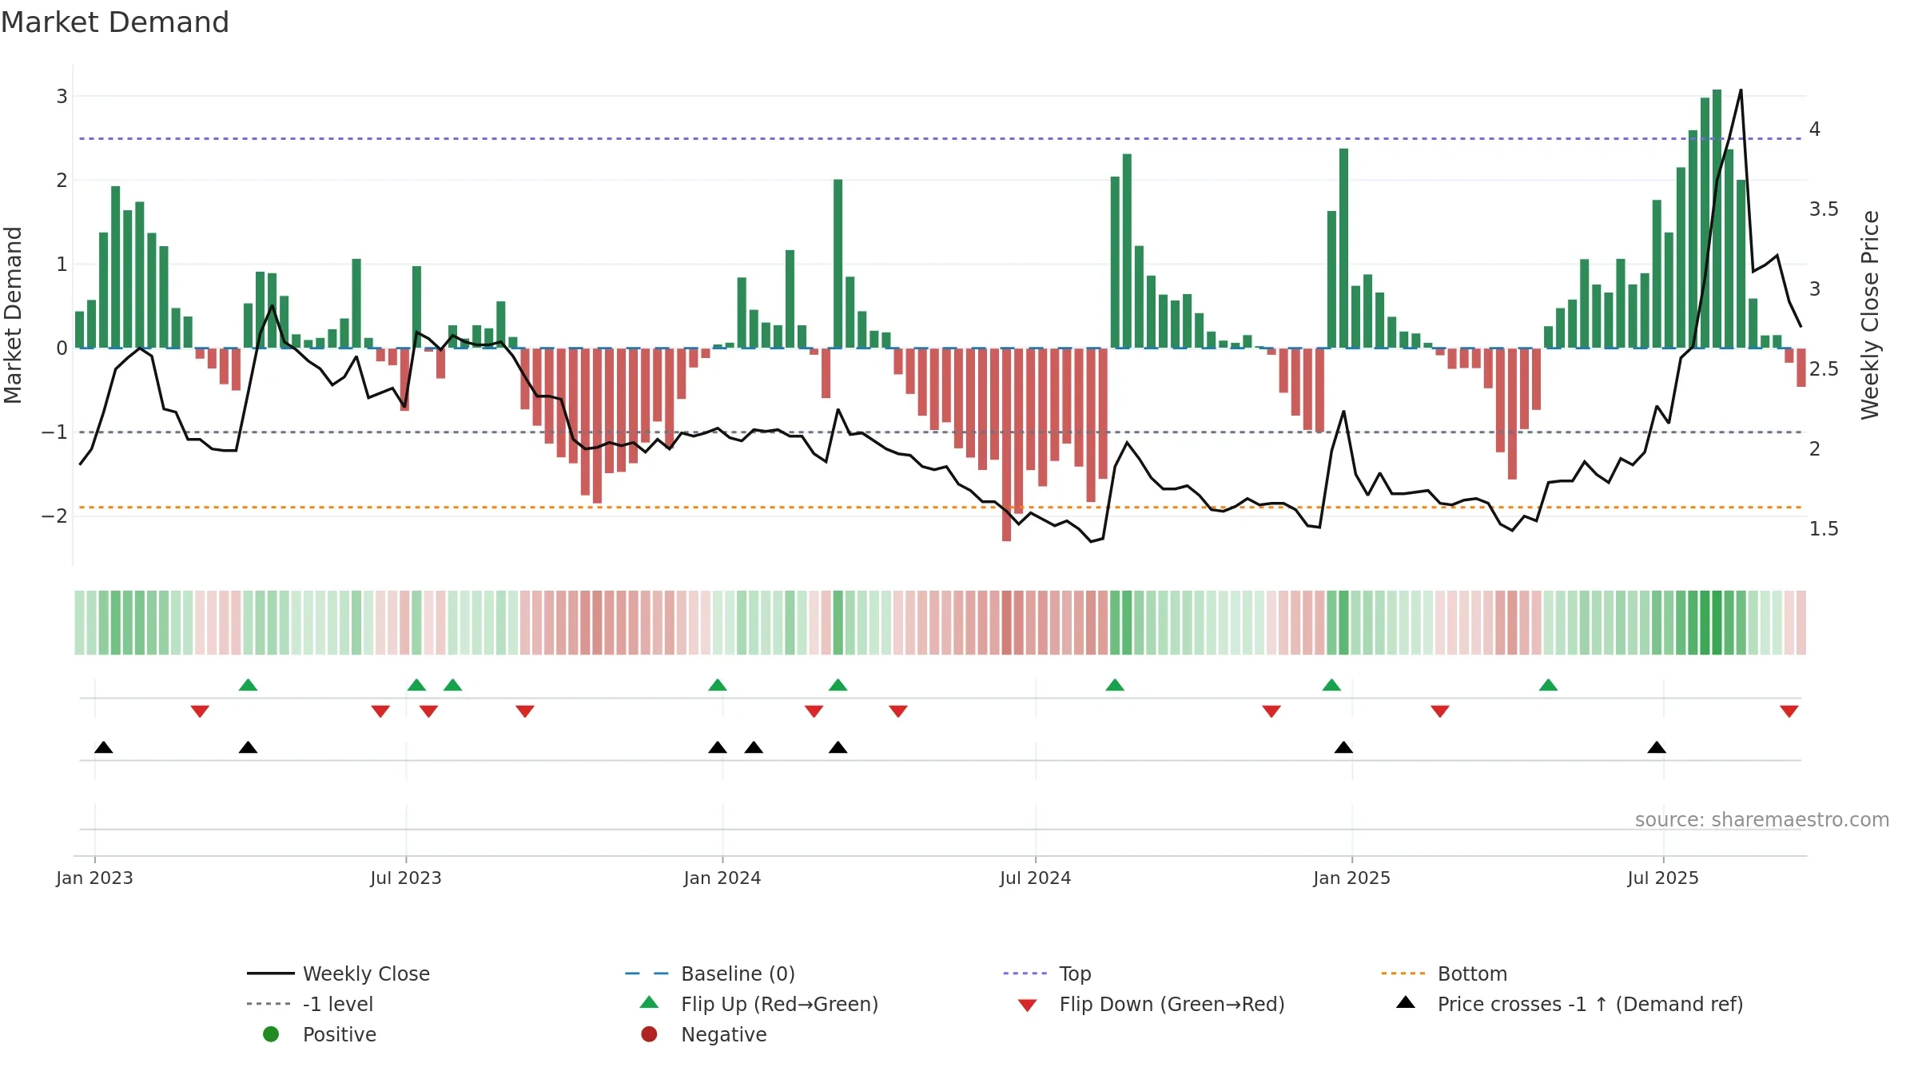1918x1079 pixels.
Task: Click the Jul 2025 axis label
Action: click(x=1663, y=878)
